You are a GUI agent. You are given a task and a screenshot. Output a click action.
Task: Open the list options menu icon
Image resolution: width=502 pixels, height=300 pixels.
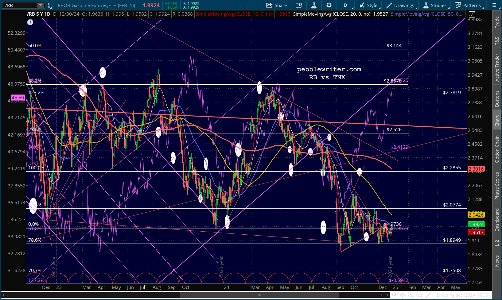[x=494, y=5]
